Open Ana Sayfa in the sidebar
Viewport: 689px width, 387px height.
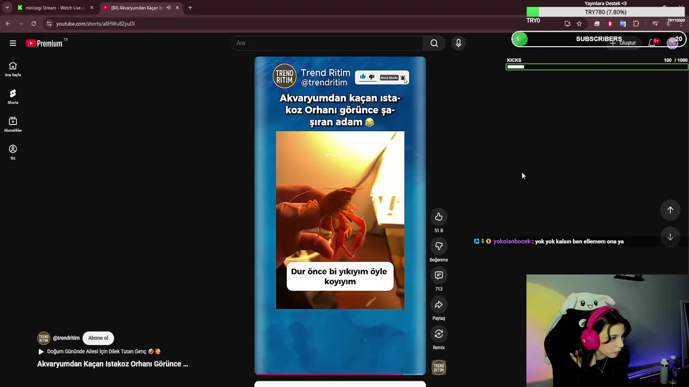13,69
